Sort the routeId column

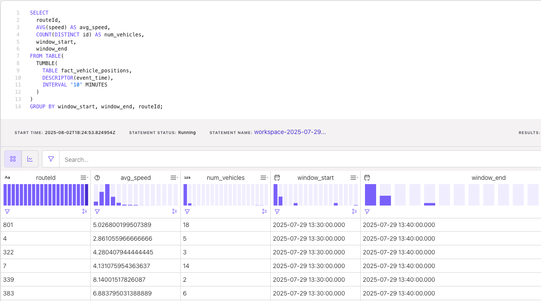[x=84, y=212]
